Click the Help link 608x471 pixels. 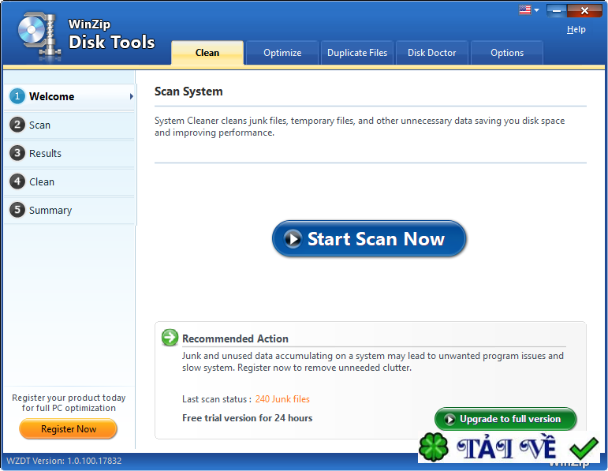click(576, 29)
